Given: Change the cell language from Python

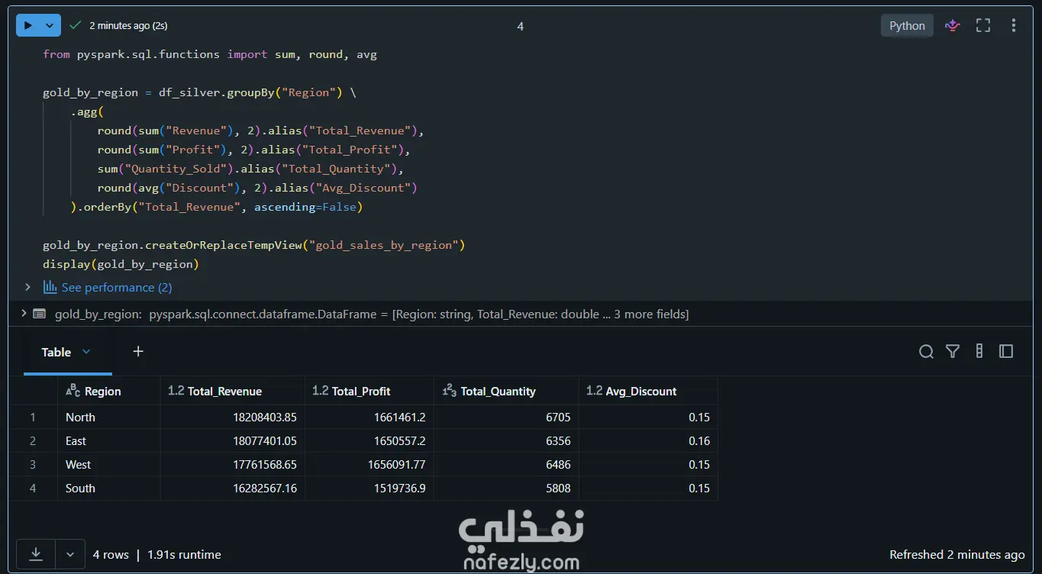Looking at the screenshot, I should coord(907,25).
